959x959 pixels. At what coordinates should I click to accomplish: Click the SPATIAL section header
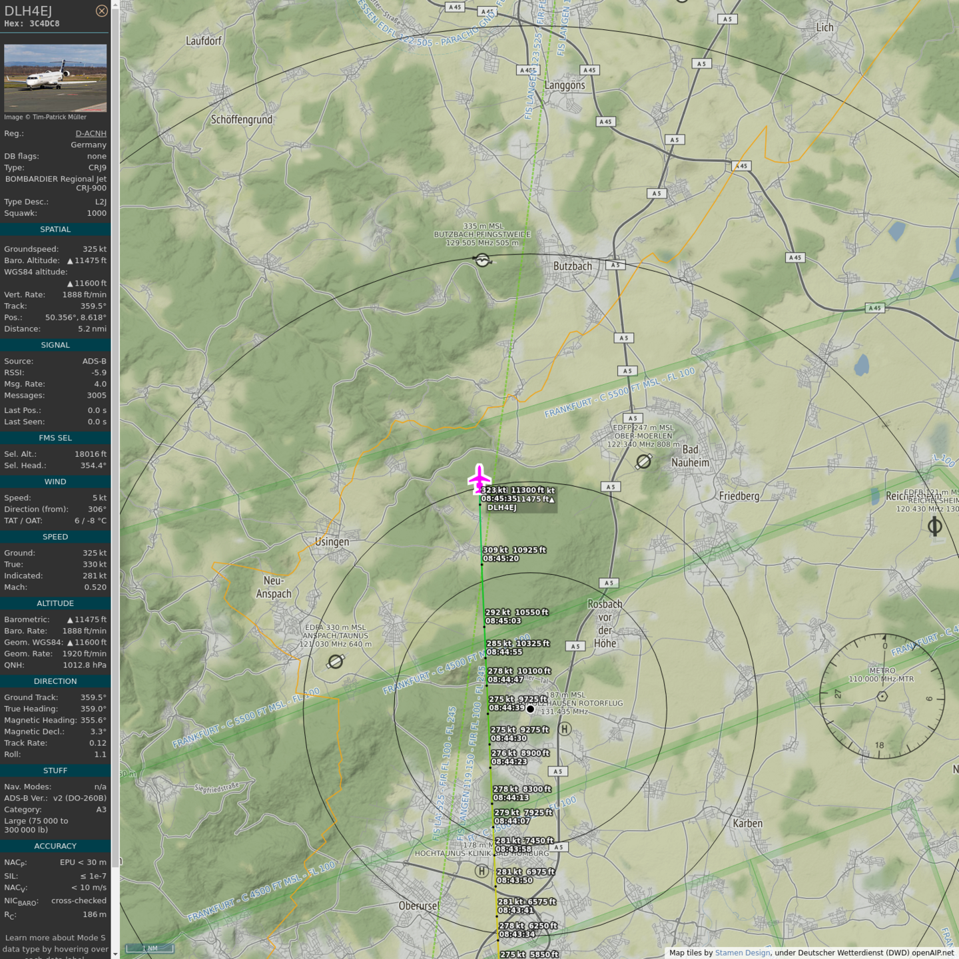coord(55,229)
